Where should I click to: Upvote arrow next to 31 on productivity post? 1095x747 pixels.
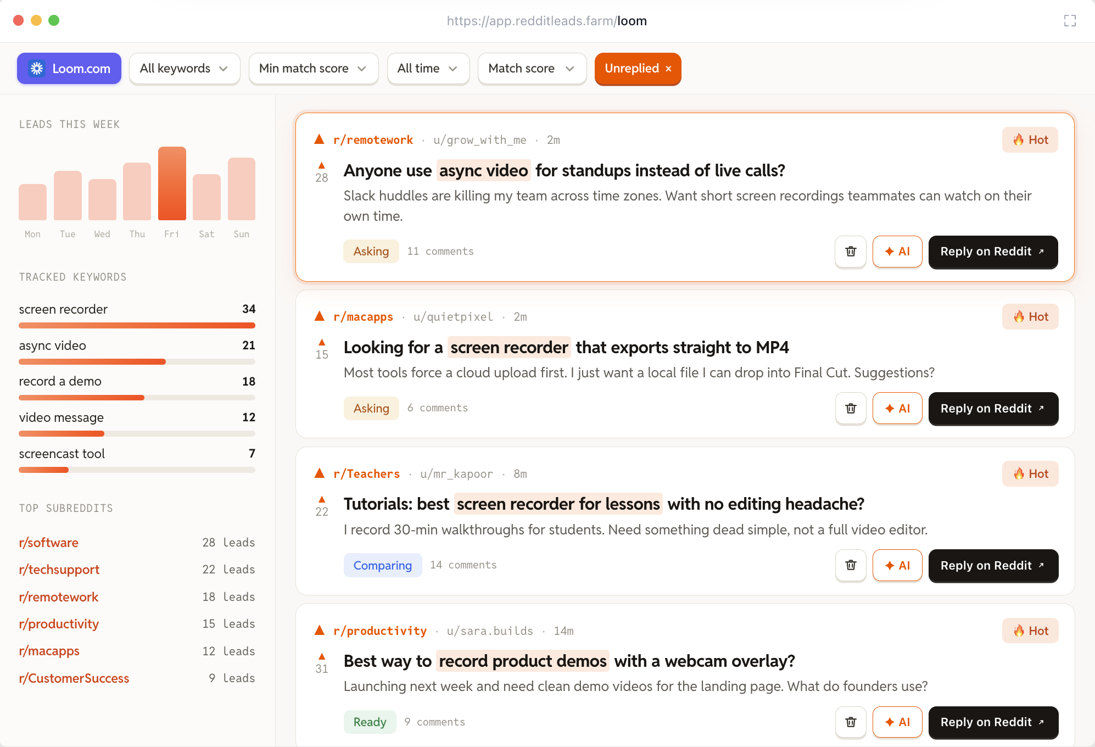[x=322, y=656]
